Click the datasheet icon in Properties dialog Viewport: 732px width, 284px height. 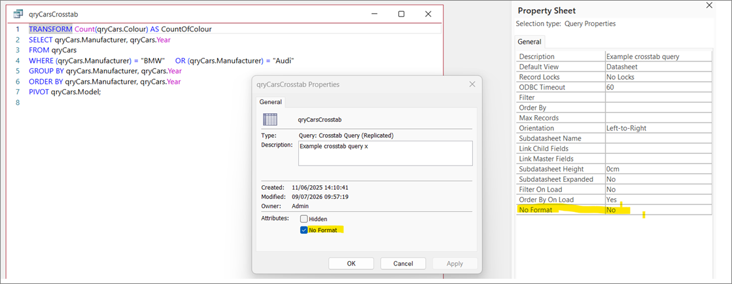pos(271,119)
